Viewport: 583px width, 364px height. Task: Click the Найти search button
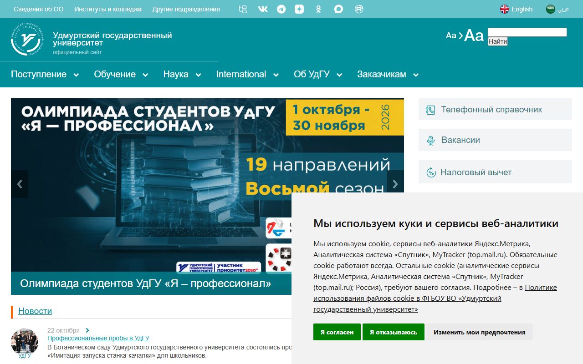498,41
